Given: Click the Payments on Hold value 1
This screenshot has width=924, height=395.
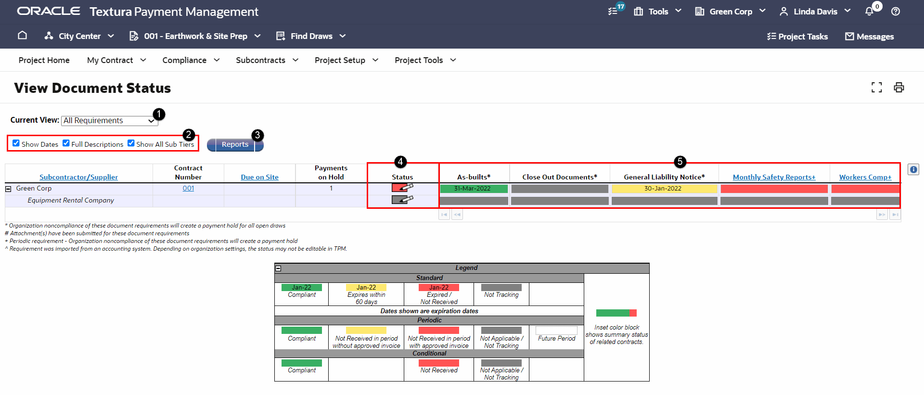Looking at the screenshot, I should tap(331, 188).
